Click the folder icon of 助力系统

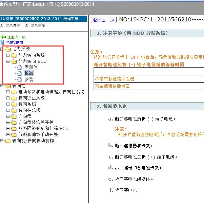[8, 49]
